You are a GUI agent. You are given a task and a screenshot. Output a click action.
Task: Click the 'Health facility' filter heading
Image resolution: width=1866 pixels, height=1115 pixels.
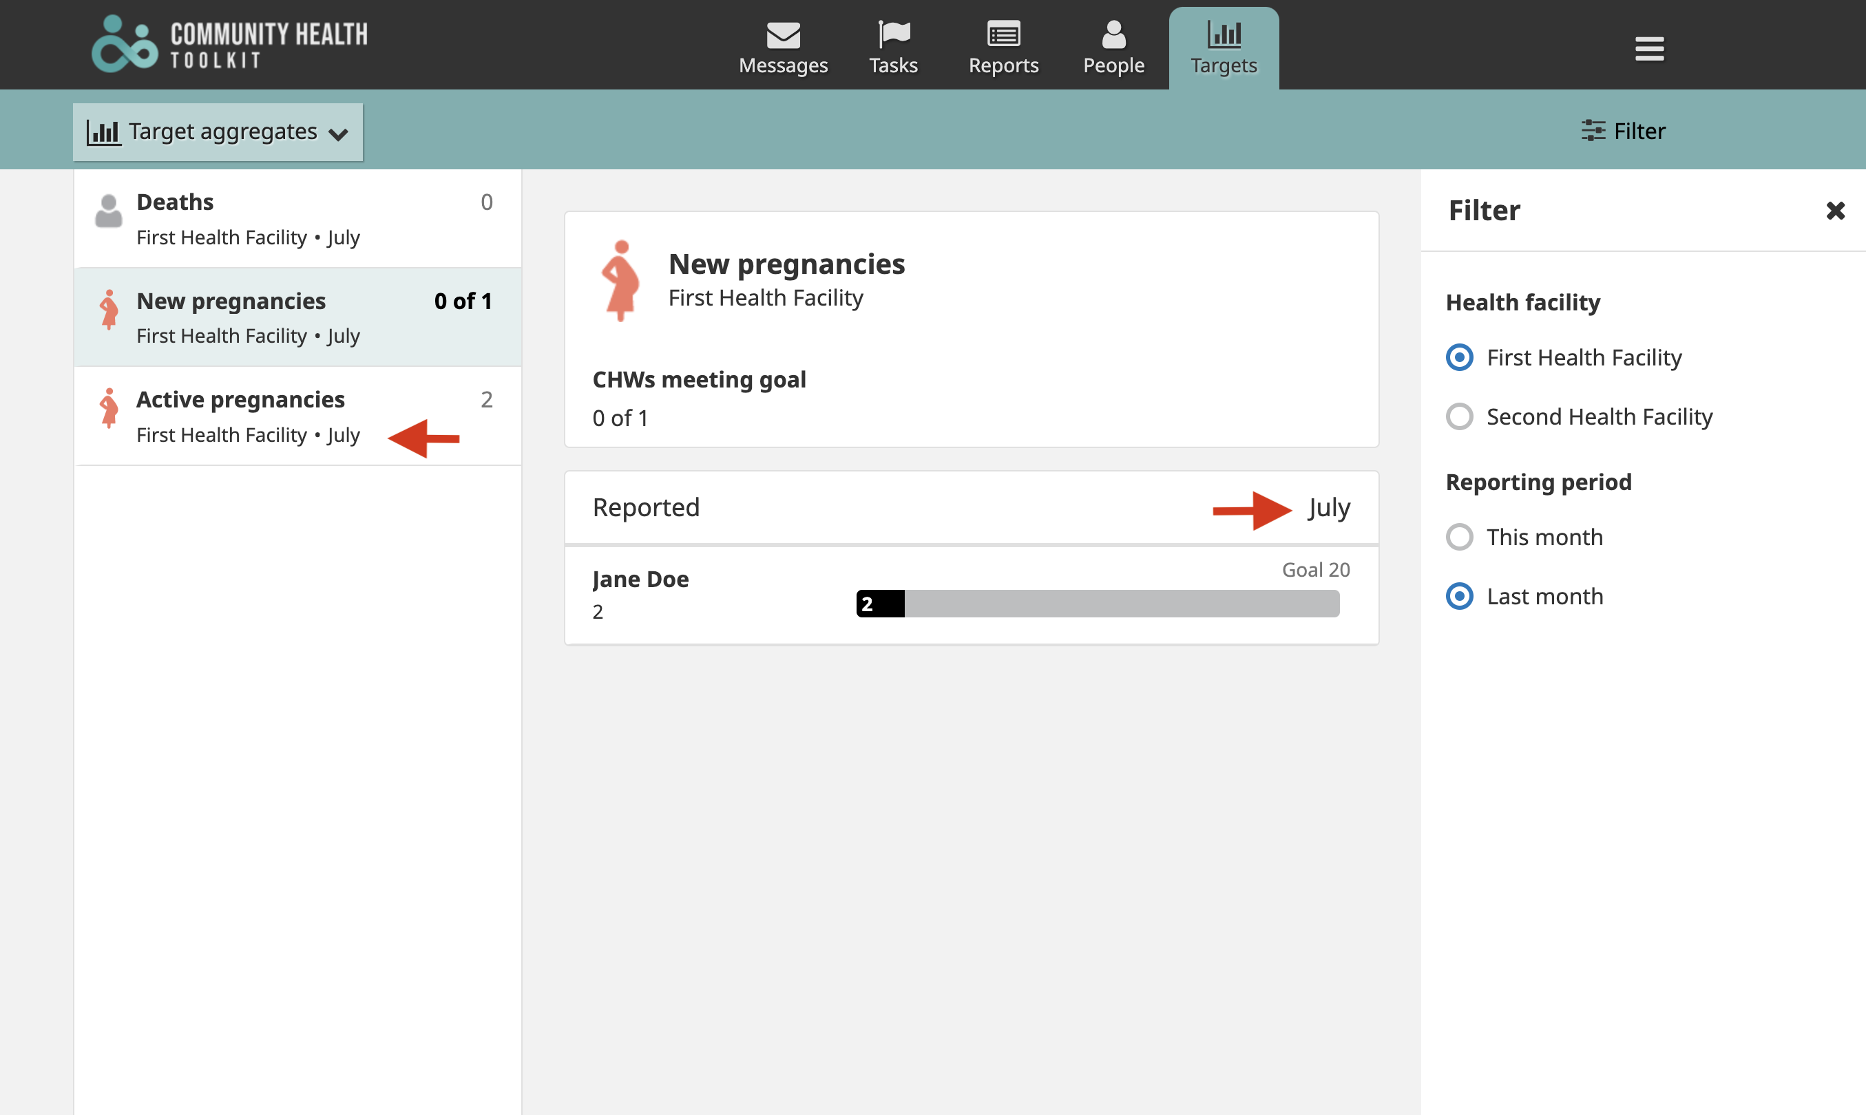[1522, 302]
